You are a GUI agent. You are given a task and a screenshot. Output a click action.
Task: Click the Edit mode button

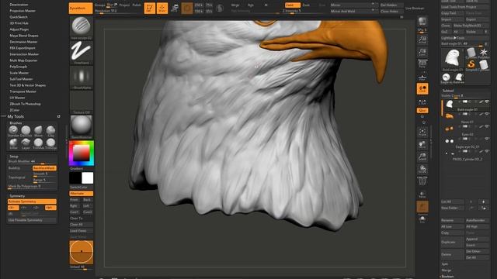tap(150, 9)
